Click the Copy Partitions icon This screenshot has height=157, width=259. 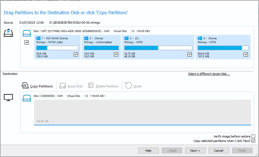(x=25, y=86)
